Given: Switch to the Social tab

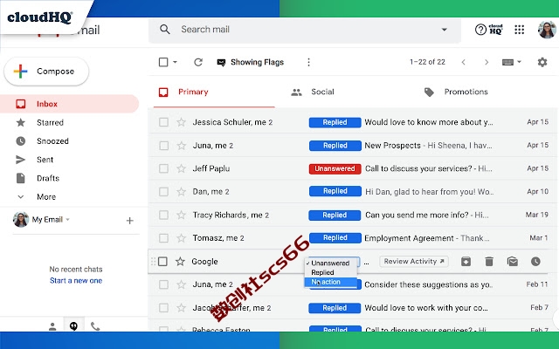Looking at the screenshot, I should pyautogui.click(x=313, y=92).
